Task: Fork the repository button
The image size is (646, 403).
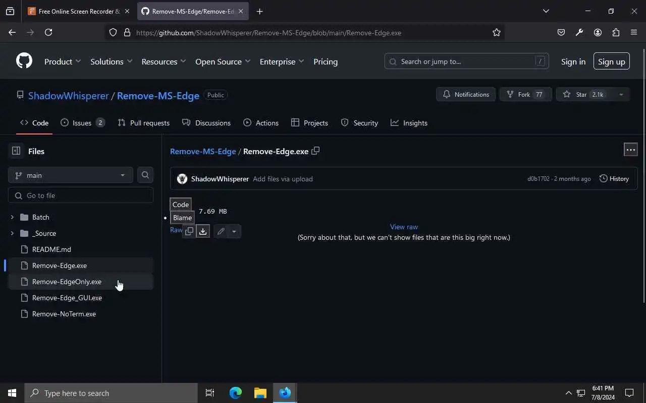Action: tap(525, 95)
